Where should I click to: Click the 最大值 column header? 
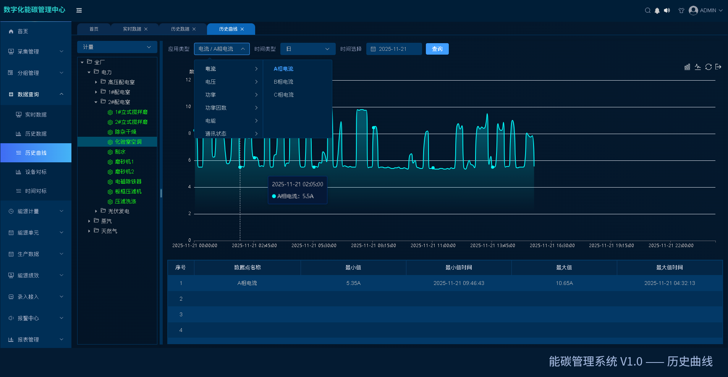pos(564,267)
